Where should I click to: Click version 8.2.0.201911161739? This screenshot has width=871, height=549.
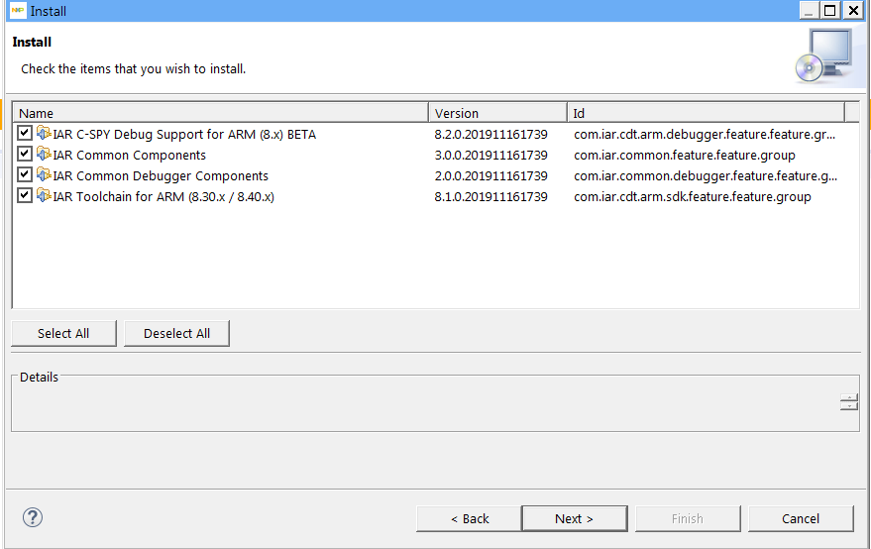point(491,135)
